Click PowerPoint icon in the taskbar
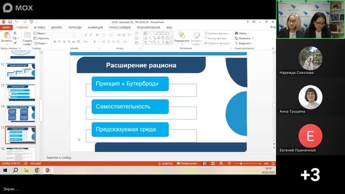345x194 pixels. [48, 170]
